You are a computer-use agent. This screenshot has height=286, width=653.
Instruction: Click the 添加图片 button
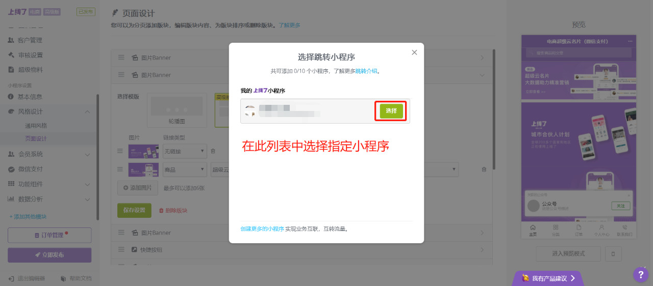coord(138,188)
